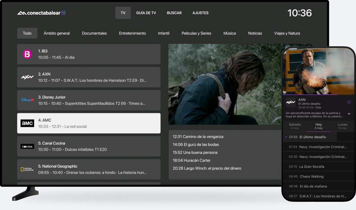Open the TV tab
The height and width of the screenshot is (210, 356).
[123, 13]
